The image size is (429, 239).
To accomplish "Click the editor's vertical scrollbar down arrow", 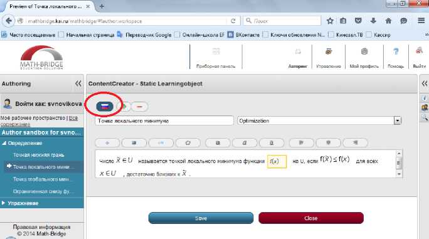I will point(399,174).
